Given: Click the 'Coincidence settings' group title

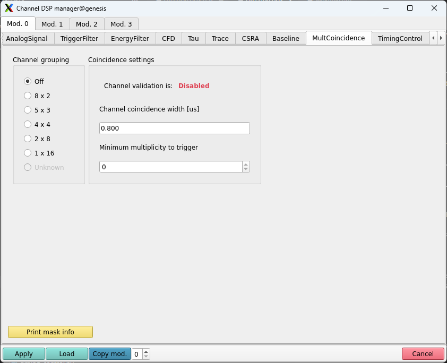Looking at the screenshot, I should pos(121,60).
